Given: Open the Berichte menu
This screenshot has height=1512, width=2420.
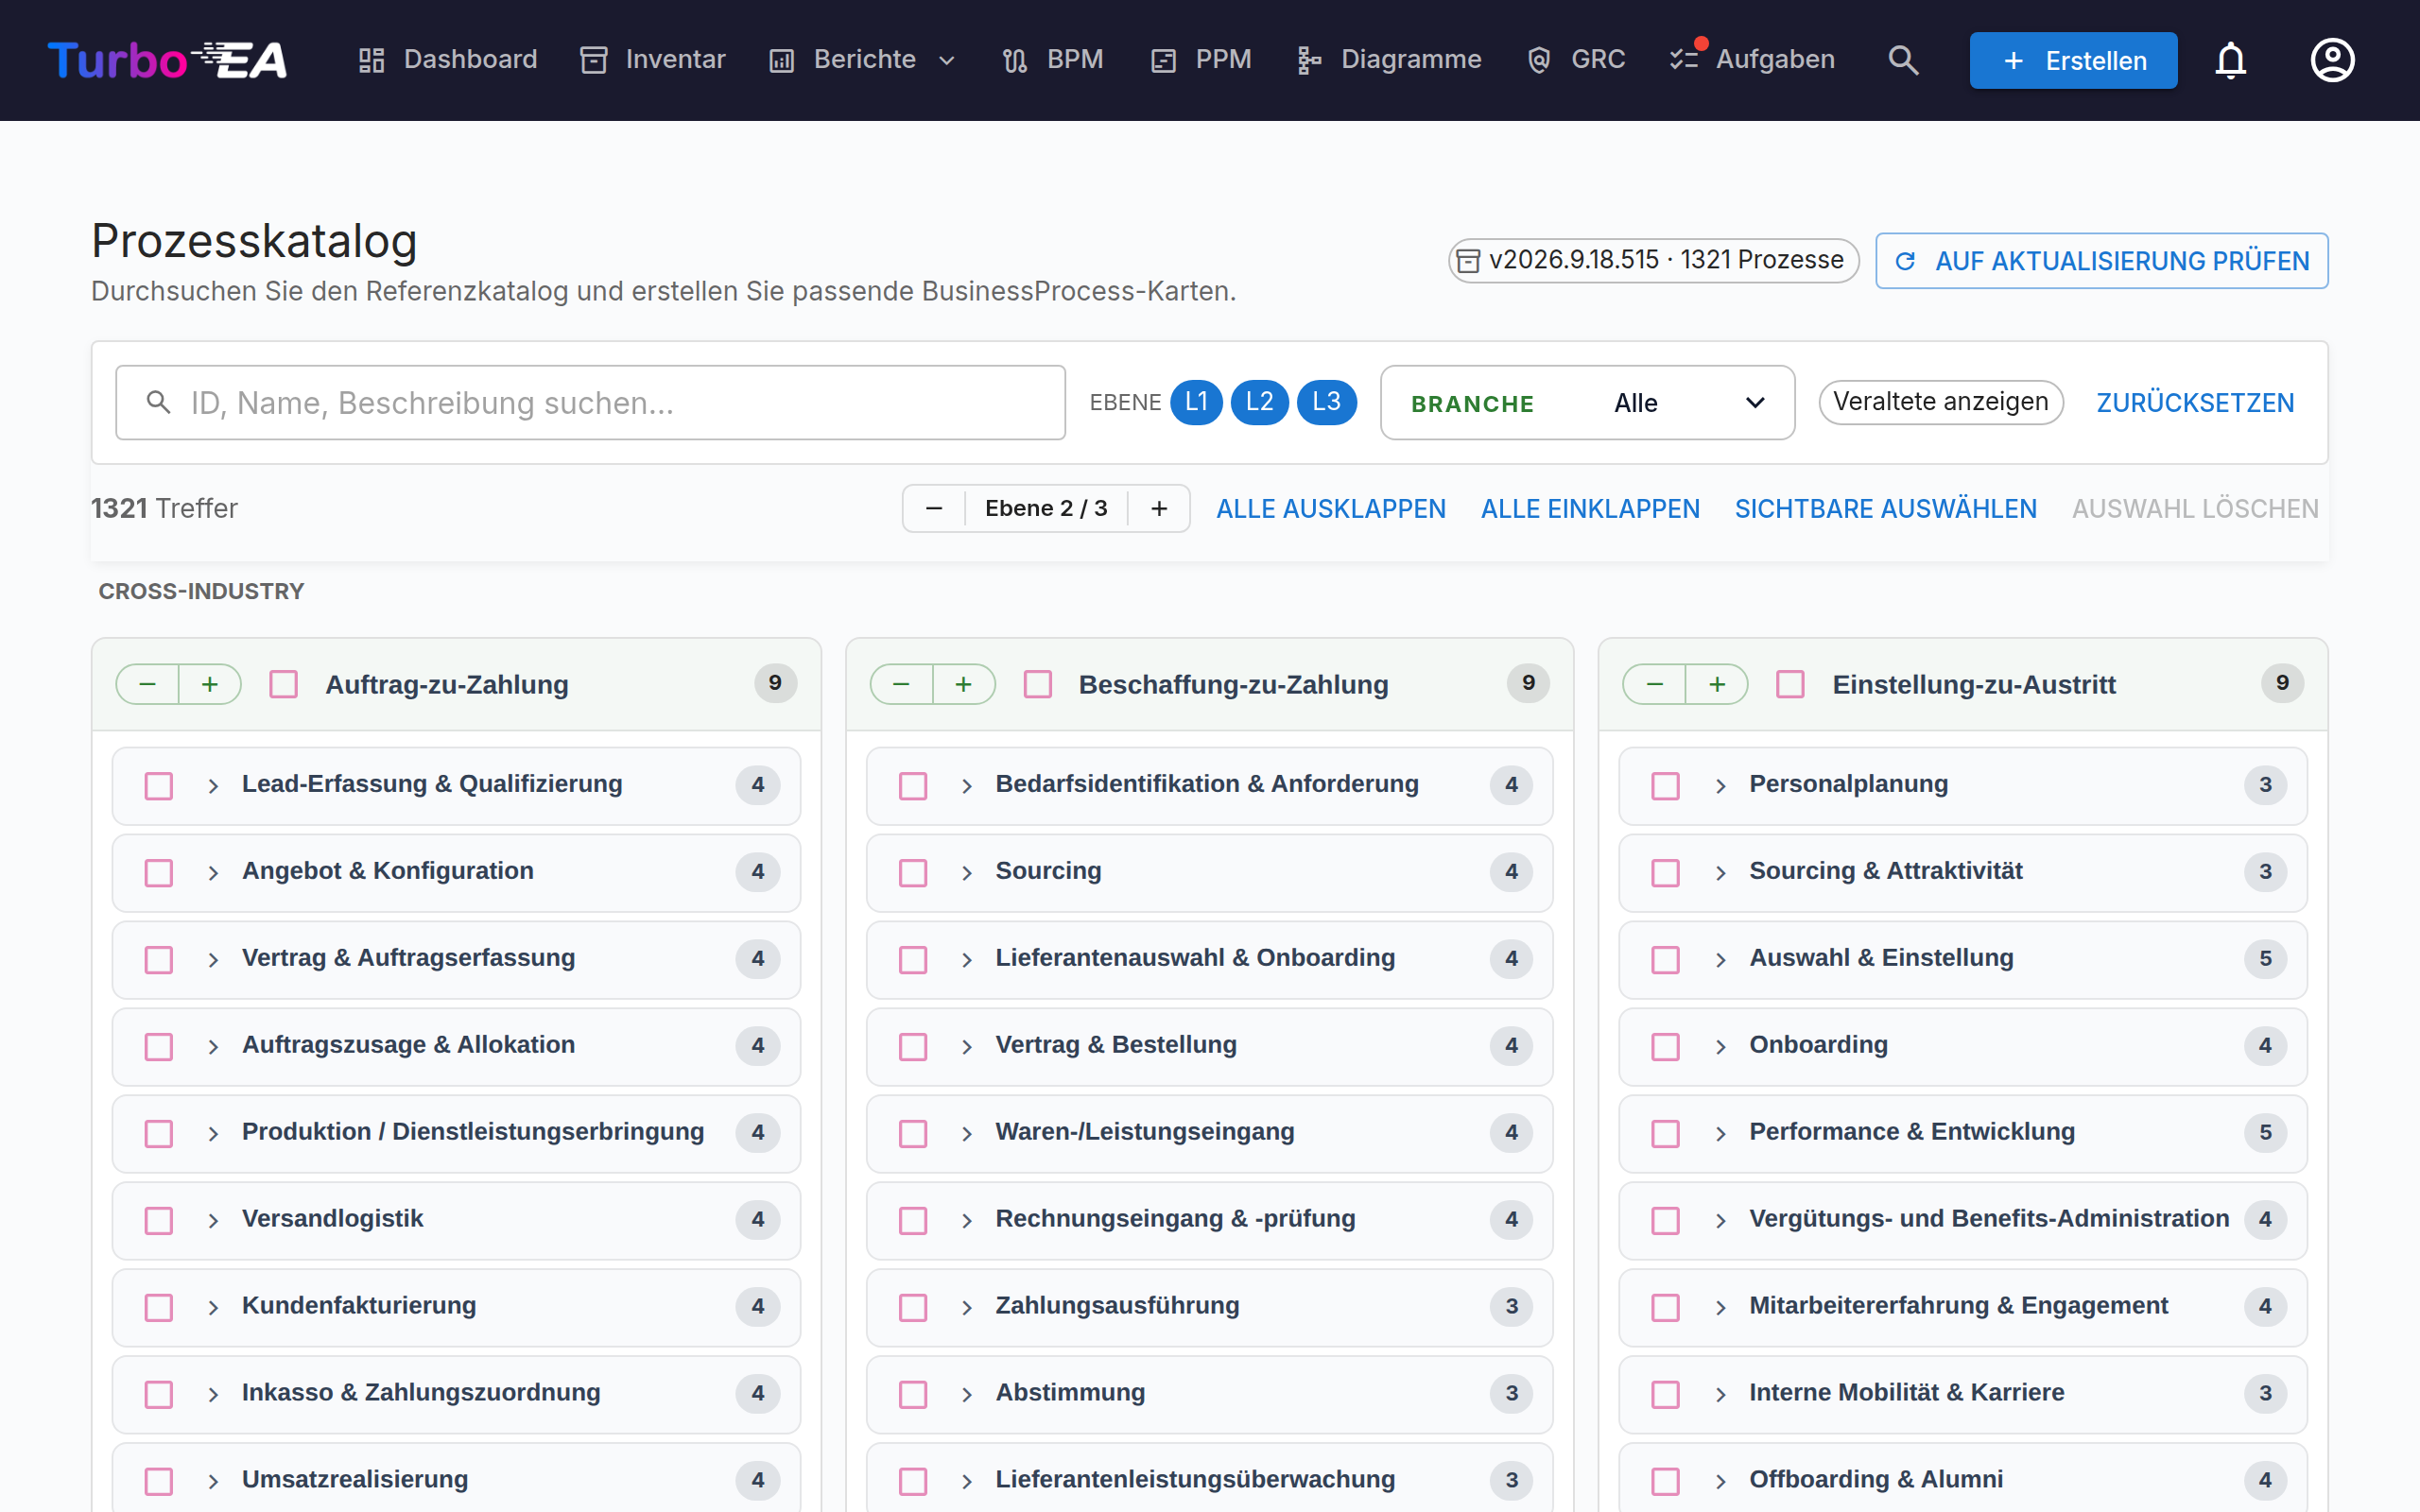Looking at the screenshot, I should point(862,60).
